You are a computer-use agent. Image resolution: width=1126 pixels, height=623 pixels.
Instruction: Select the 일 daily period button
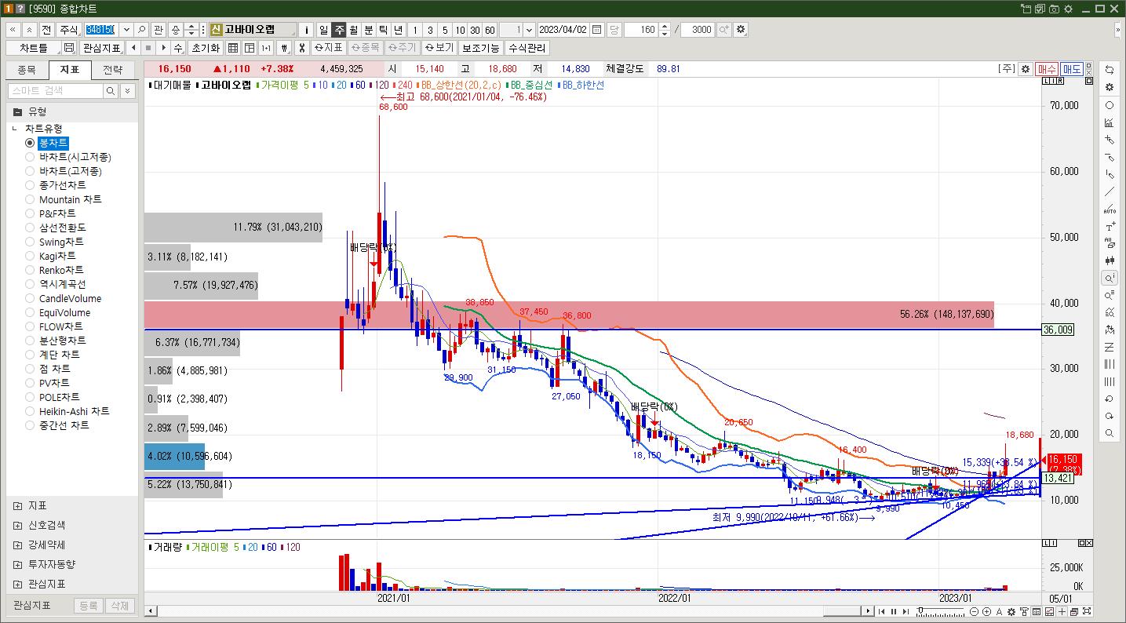point(323,30)
